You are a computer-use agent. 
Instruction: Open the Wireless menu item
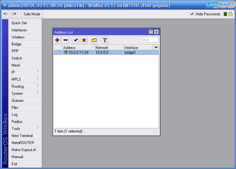25,37
